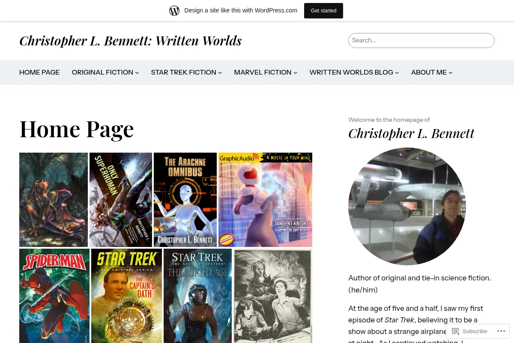Viewport: 514px width, 343px height.
Task: Click the WordPress logo icon in the top banner
Action: (x=174, y=11)
